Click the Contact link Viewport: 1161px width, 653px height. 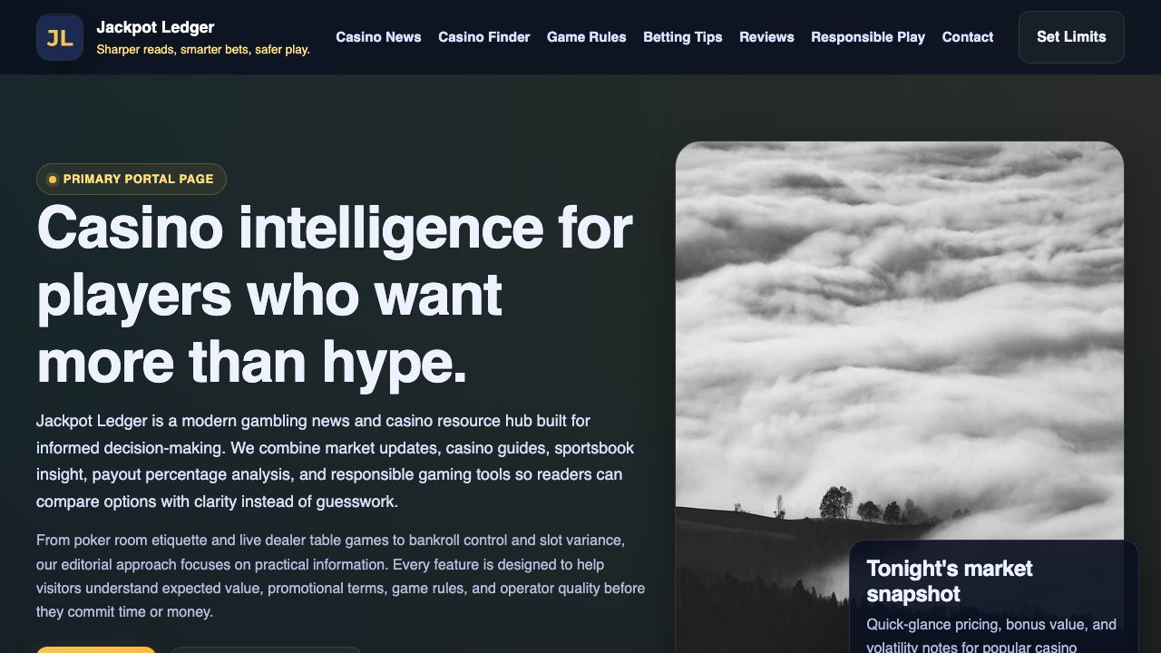(x=967, y=37)
